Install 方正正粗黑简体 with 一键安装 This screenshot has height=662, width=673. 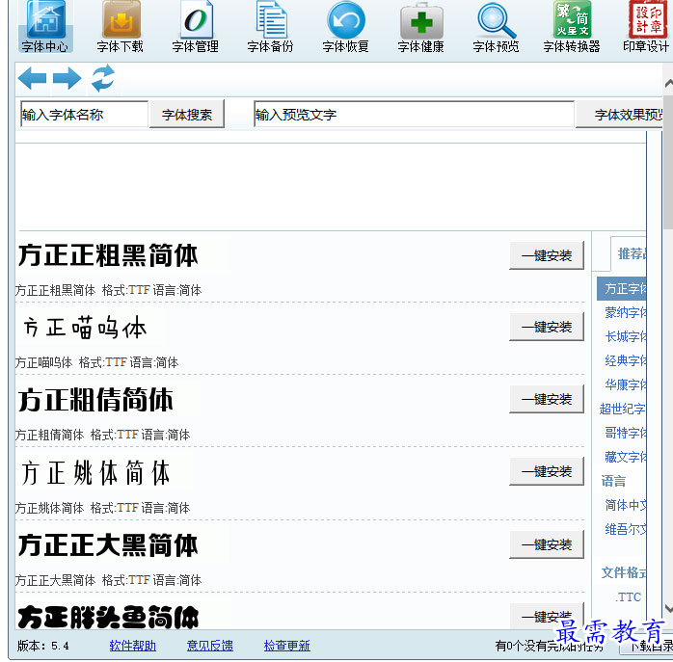coord(547,255)
